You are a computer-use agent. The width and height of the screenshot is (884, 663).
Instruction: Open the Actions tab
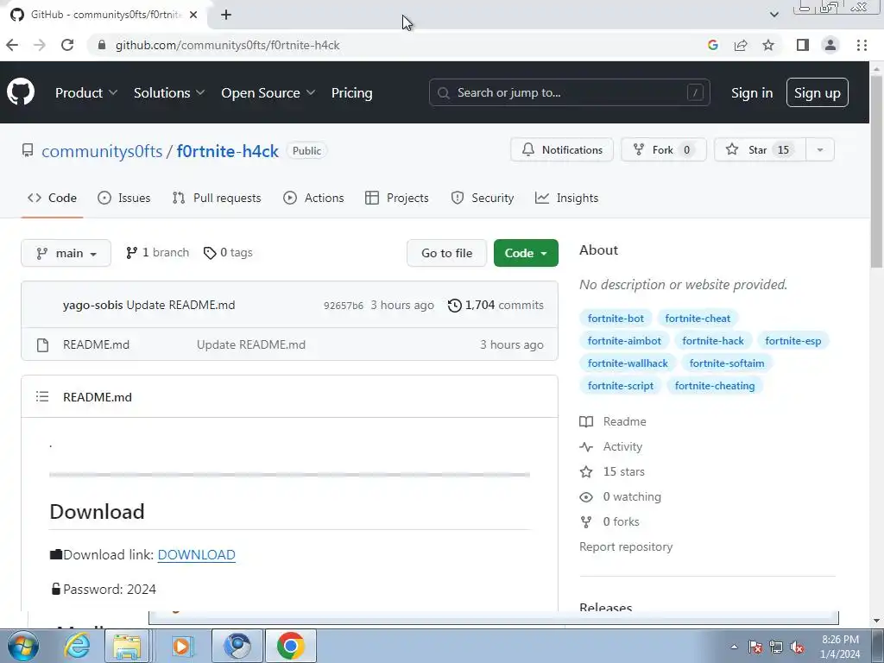[x=313, y=198]
